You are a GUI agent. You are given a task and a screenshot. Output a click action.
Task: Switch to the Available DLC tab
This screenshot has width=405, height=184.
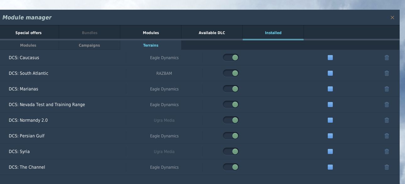pyautogui.click(x=212, y=33)
